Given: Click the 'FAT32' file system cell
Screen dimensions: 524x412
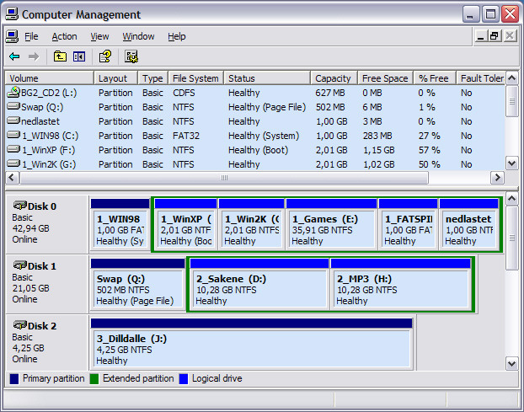Looking at the screenshot, I should coord(186,136).
